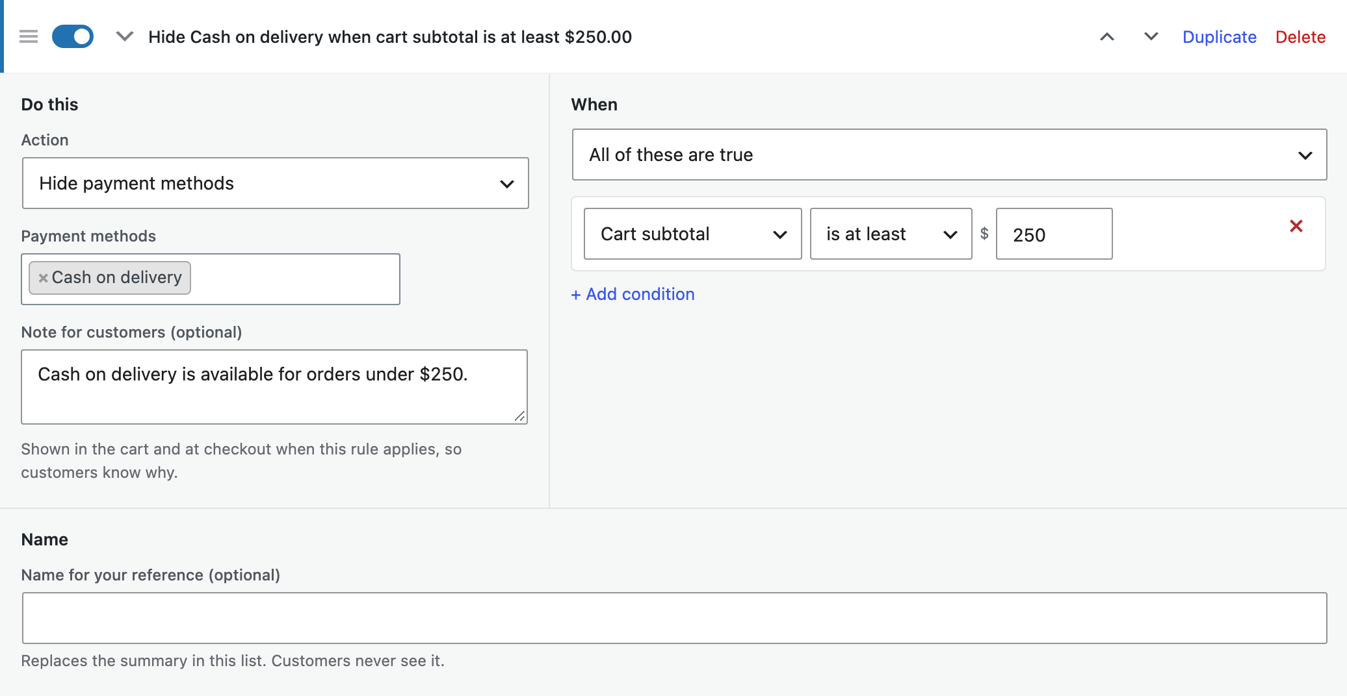Open the All of these are true dropdown

pyautogui.click(x=949, y=155)
